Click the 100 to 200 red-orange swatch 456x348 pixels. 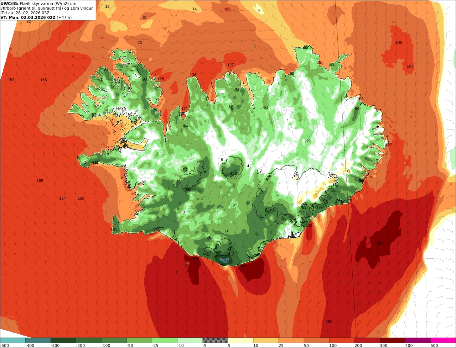342,340
